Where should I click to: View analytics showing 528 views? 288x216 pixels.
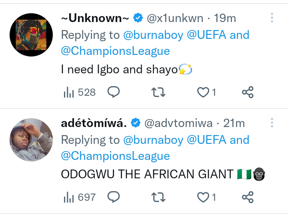point(80,93)
